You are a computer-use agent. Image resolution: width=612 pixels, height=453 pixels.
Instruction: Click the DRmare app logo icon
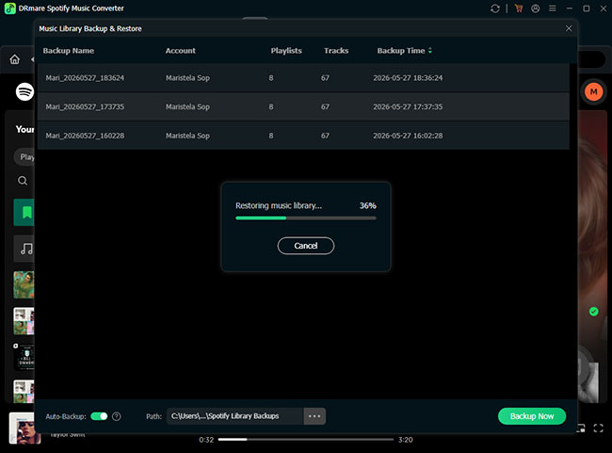click(9, 8)
